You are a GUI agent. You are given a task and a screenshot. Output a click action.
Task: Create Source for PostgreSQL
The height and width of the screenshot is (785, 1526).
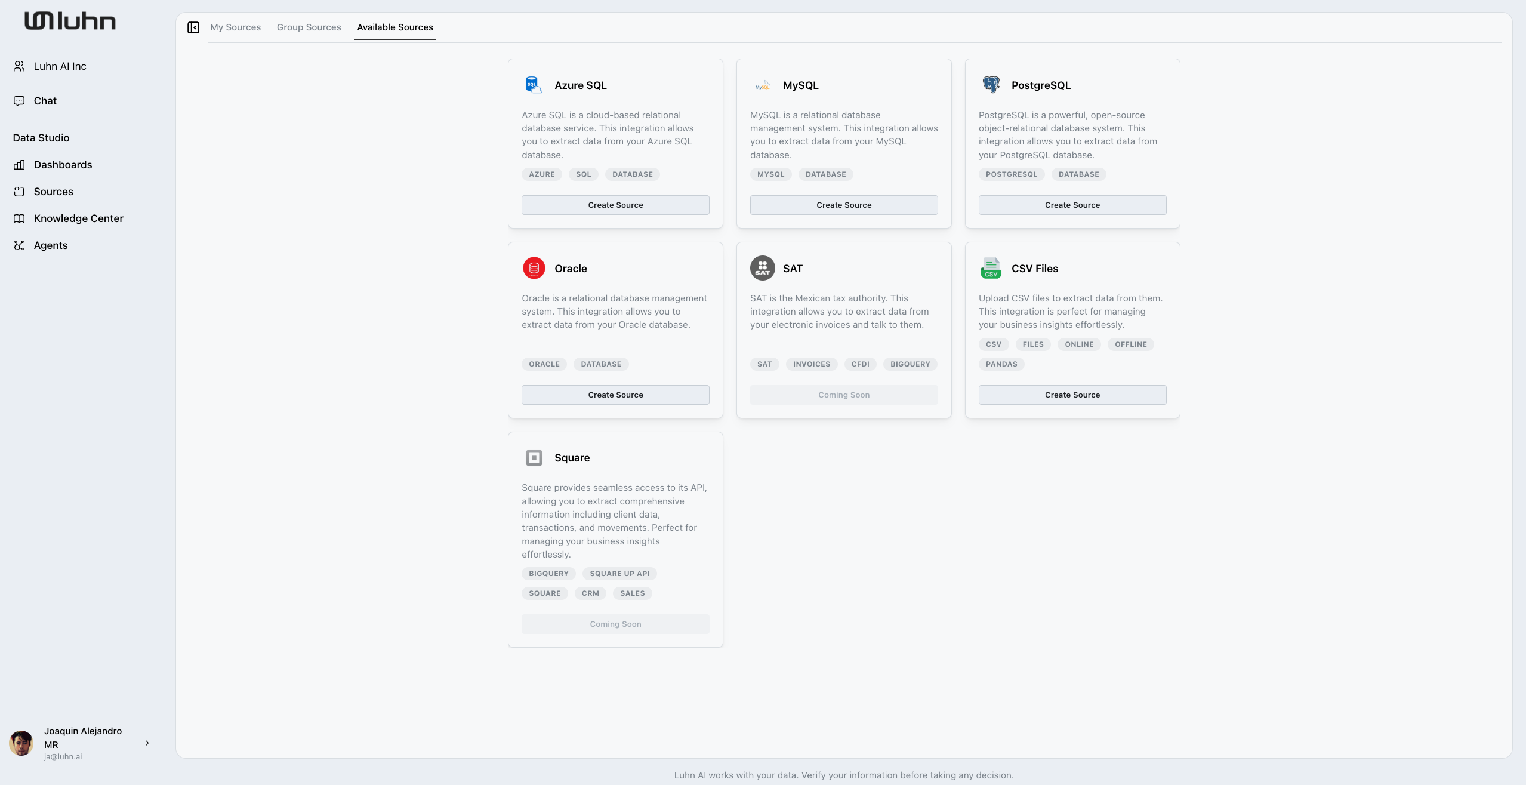[1072, 205]
